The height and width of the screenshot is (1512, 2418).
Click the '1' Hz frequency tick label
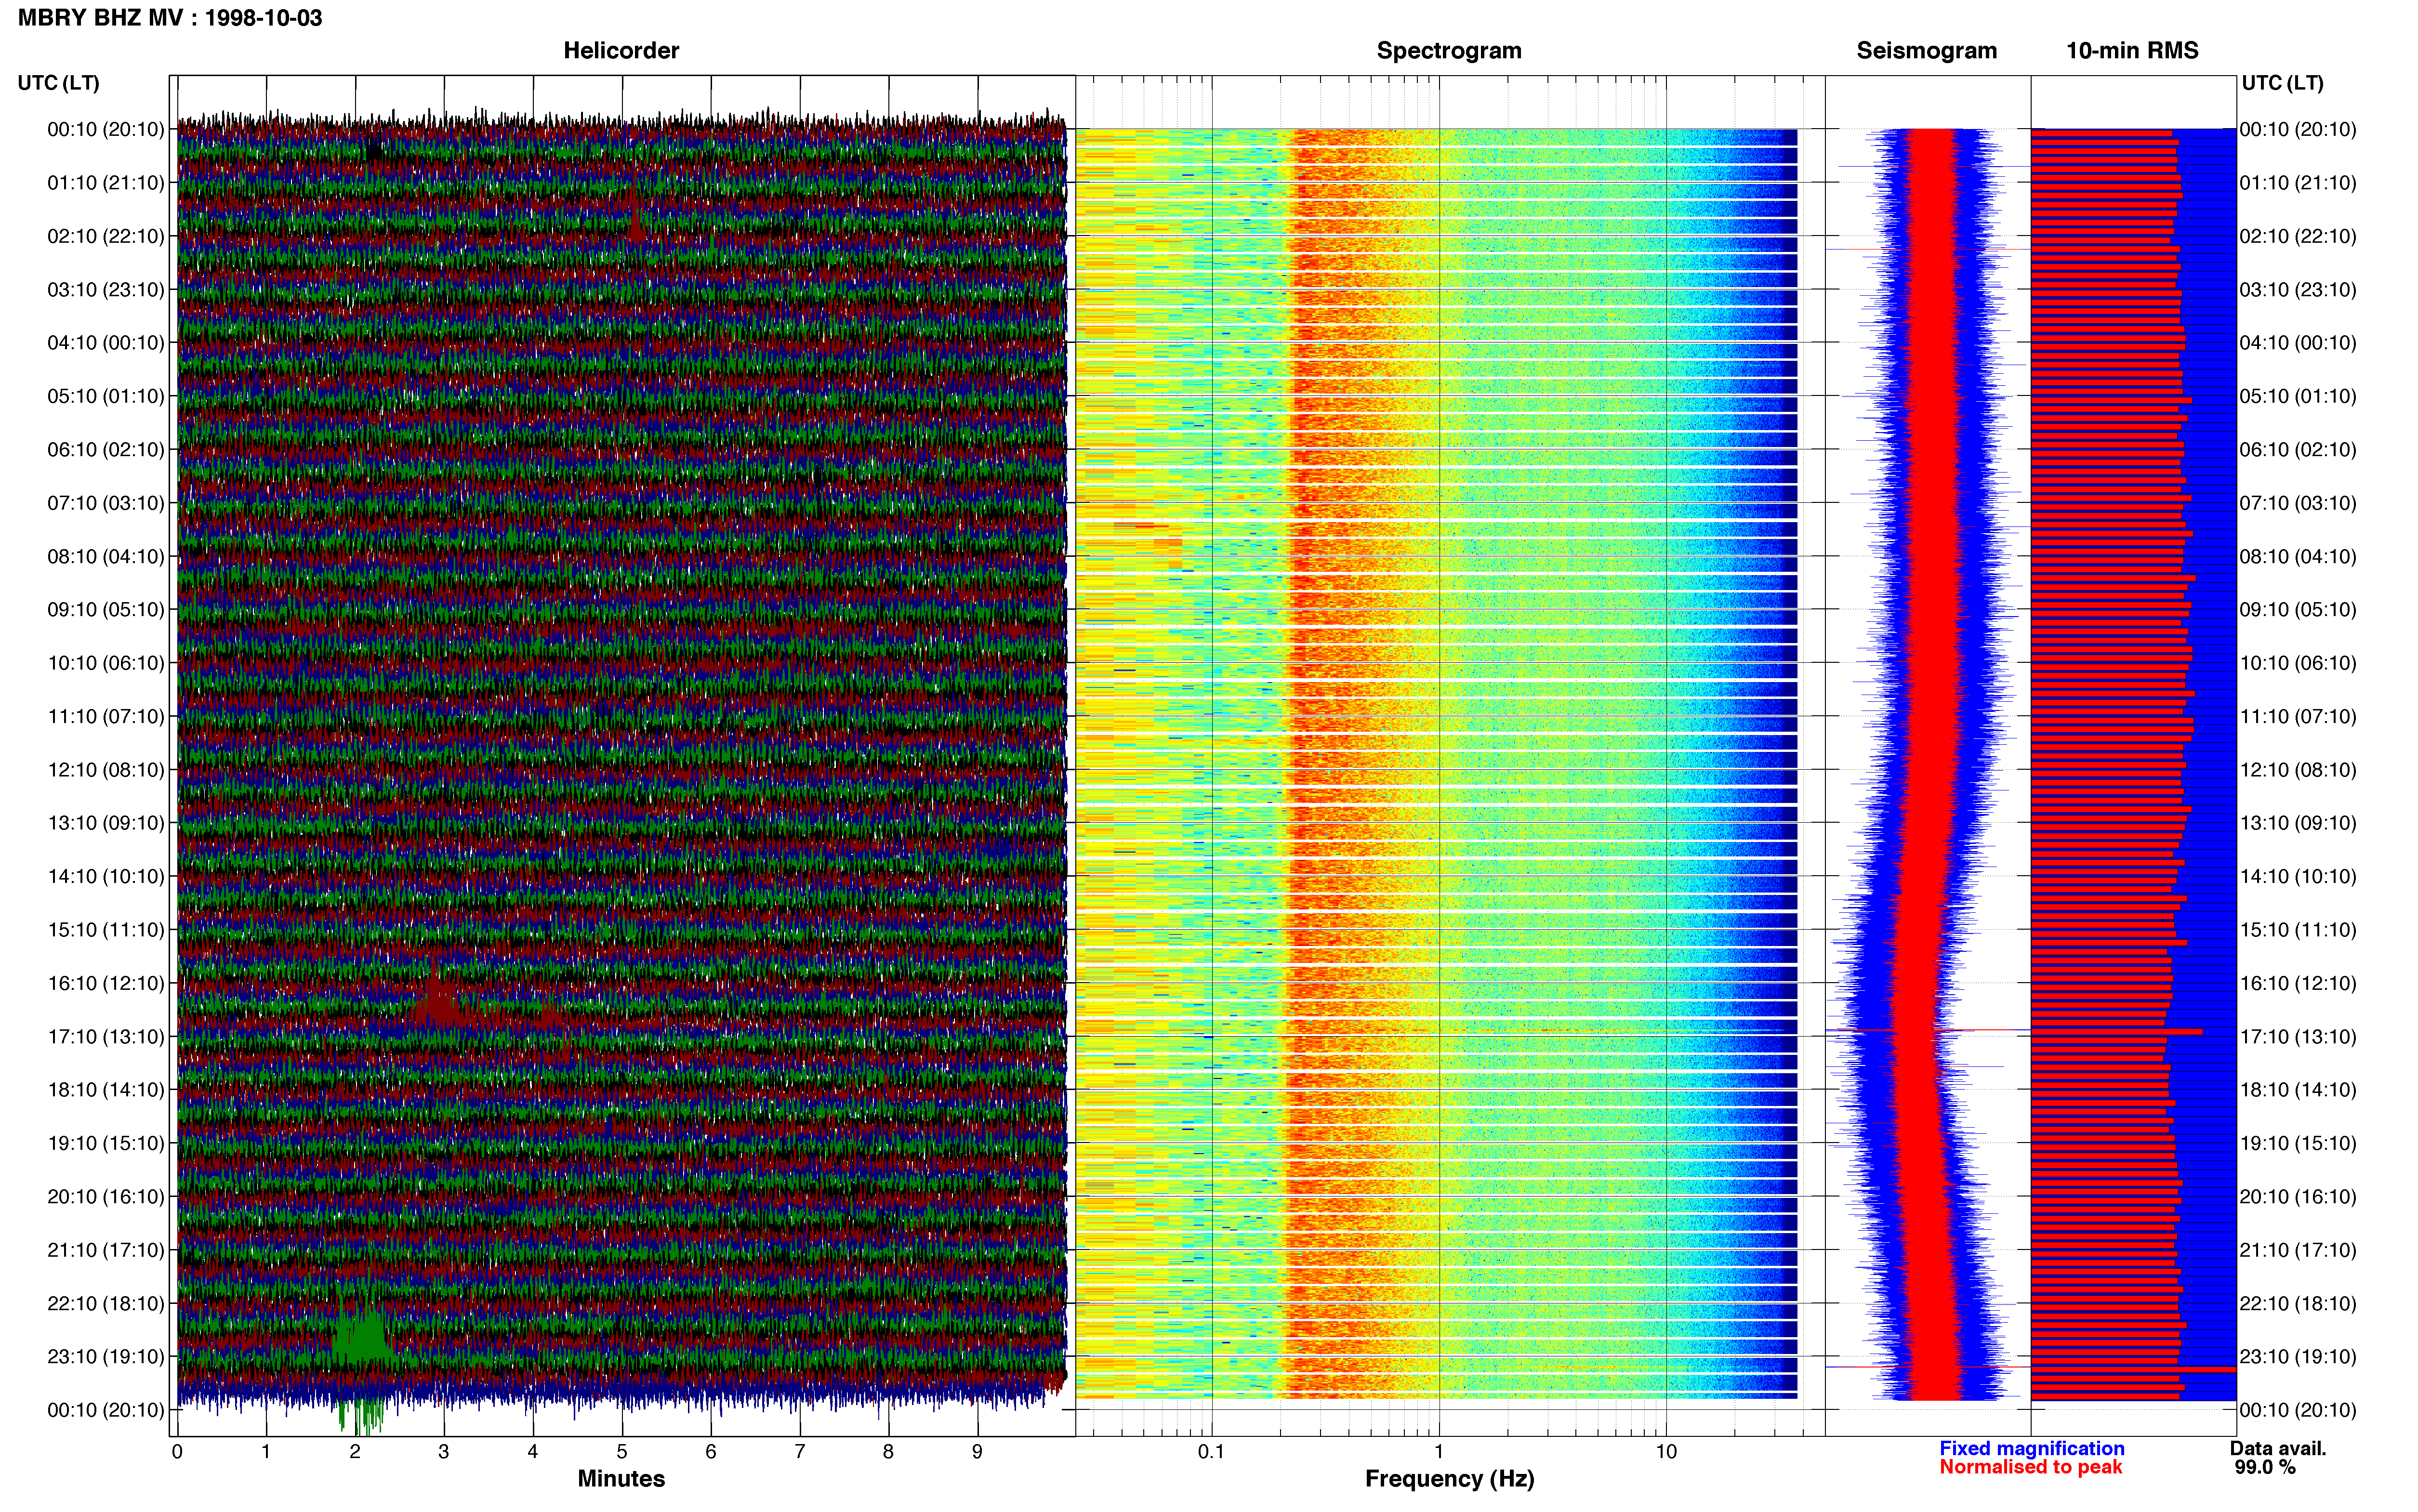1439,1451
